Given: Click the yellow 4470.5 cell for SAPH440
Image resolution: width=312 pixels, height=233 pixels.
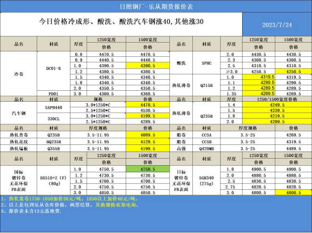Looking at the screenshot, I should pyautogui.click(x=148, y=105).
